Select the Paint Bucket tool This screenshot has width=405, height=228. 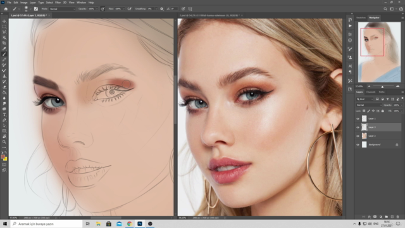point(4,92)
